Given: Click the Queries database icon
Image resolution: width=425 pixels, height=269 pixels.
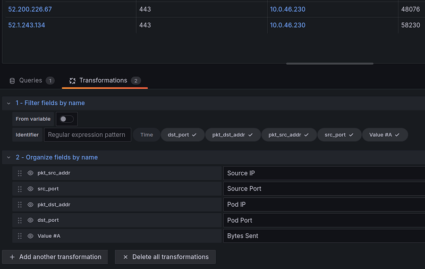Looking at the screenshot, I should [x=12, y=81].
